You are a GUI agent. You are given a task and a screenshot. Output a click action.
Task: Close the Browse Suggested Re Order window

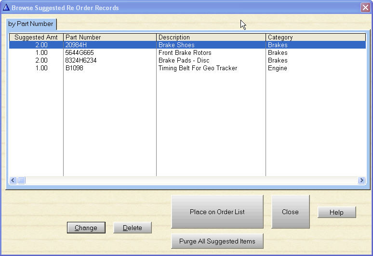coord(365,8)
